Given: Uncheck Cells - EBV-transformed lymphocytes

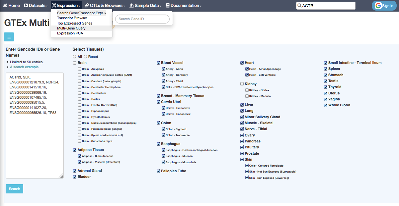Looking at the screenshot, I should click(163, 87).
